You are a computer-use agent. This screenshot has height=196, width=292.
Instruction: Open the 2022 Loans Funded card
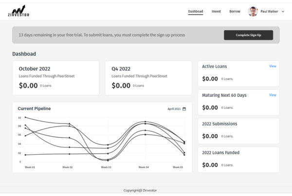pyautogui.click(x=238, y=160)
